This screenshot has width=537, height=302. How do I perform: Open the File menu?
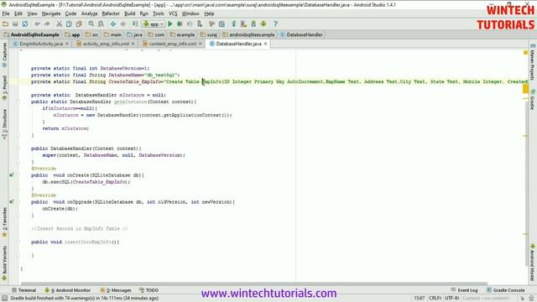coord(6,13)
